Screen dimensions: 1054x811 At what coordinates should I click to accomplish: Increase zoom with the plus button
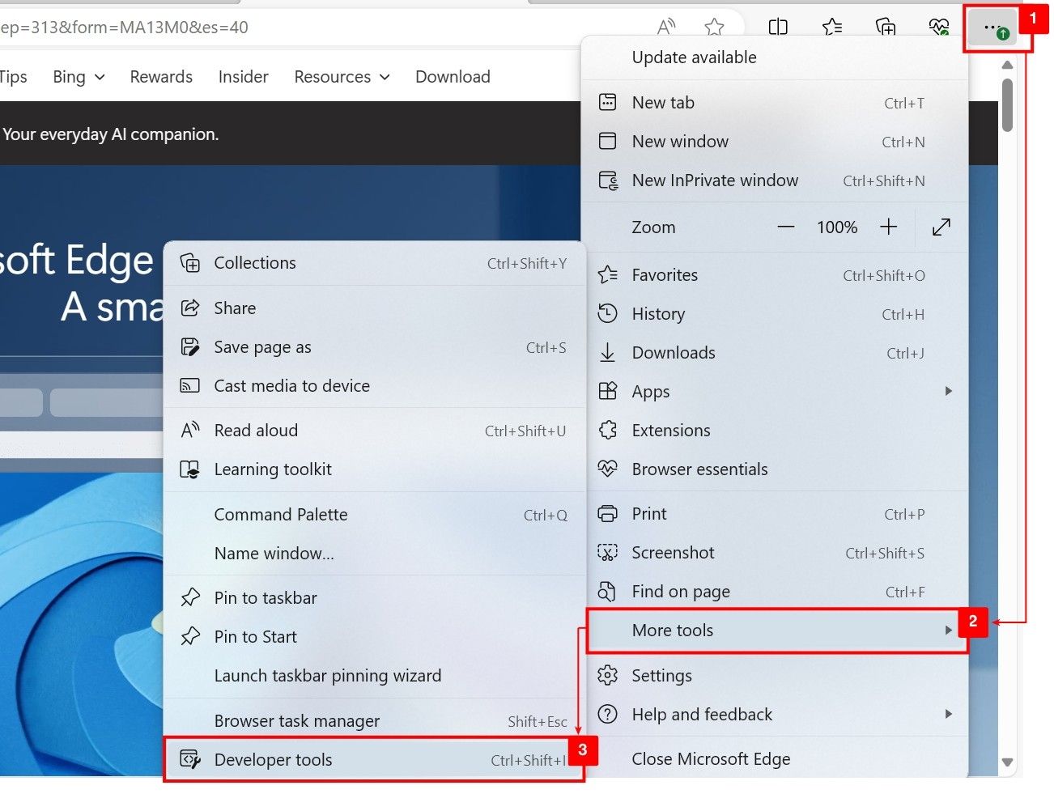click(x=888, y=227)
